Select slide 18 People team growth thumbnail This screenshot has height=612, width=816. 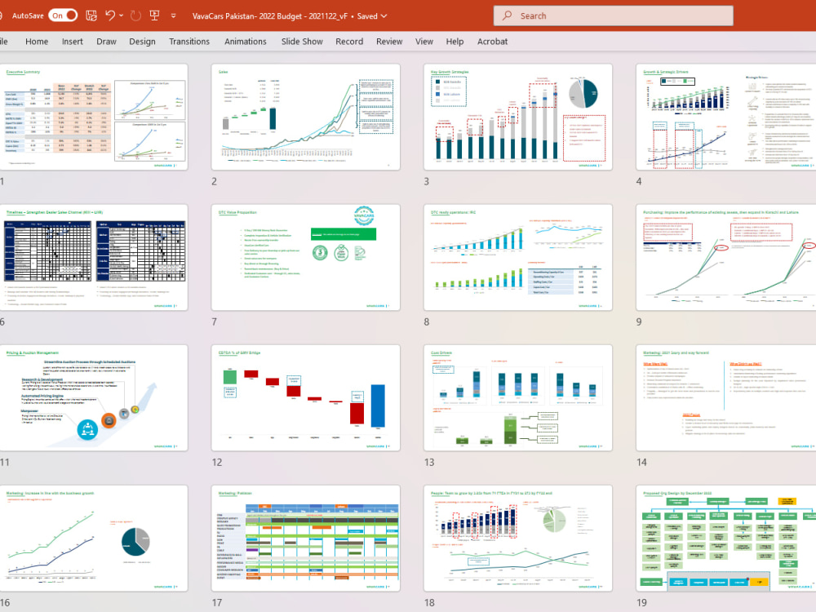518,539
